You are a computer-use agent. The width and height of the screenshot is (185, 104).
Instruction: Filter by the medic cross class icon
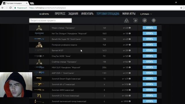point(145,21)
